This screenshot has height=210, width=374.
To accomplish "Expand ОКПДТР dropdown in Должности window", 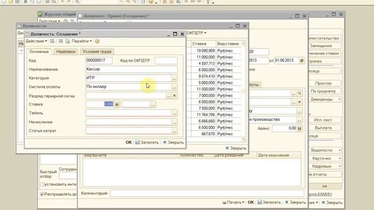I will click(197, 33).
